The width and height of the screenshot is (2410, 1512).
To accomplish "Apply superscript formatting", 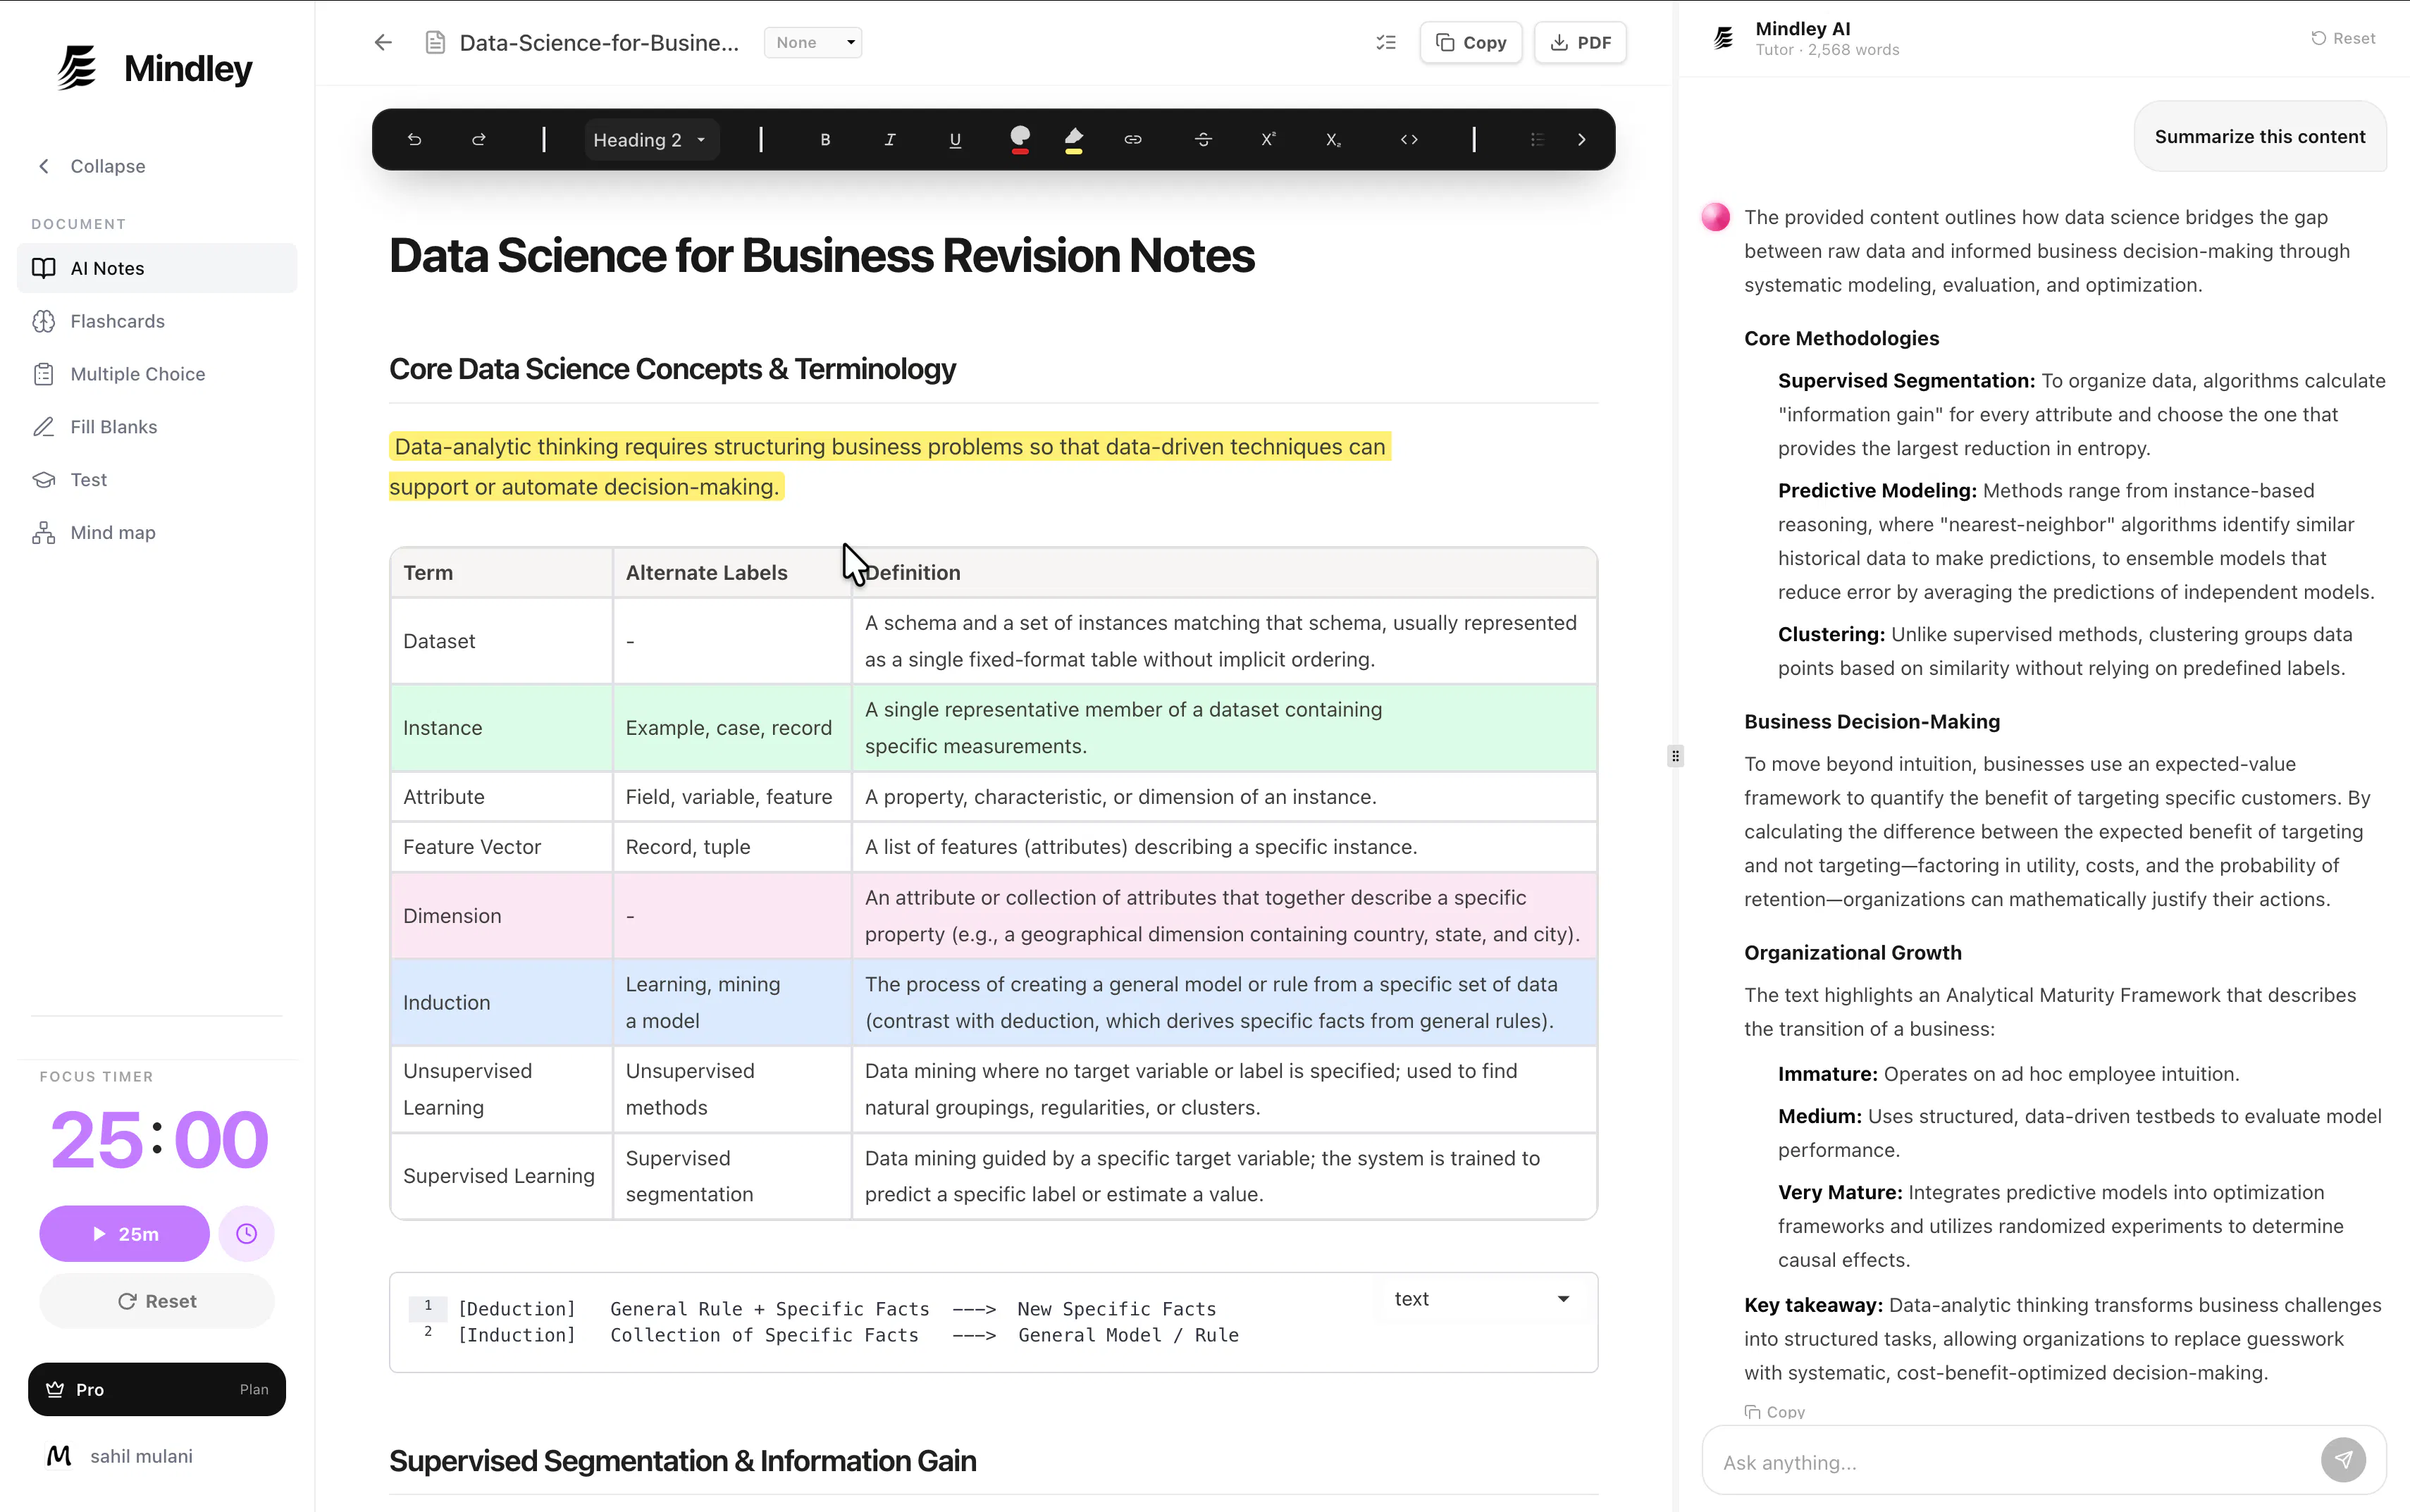I will 1268,140.
